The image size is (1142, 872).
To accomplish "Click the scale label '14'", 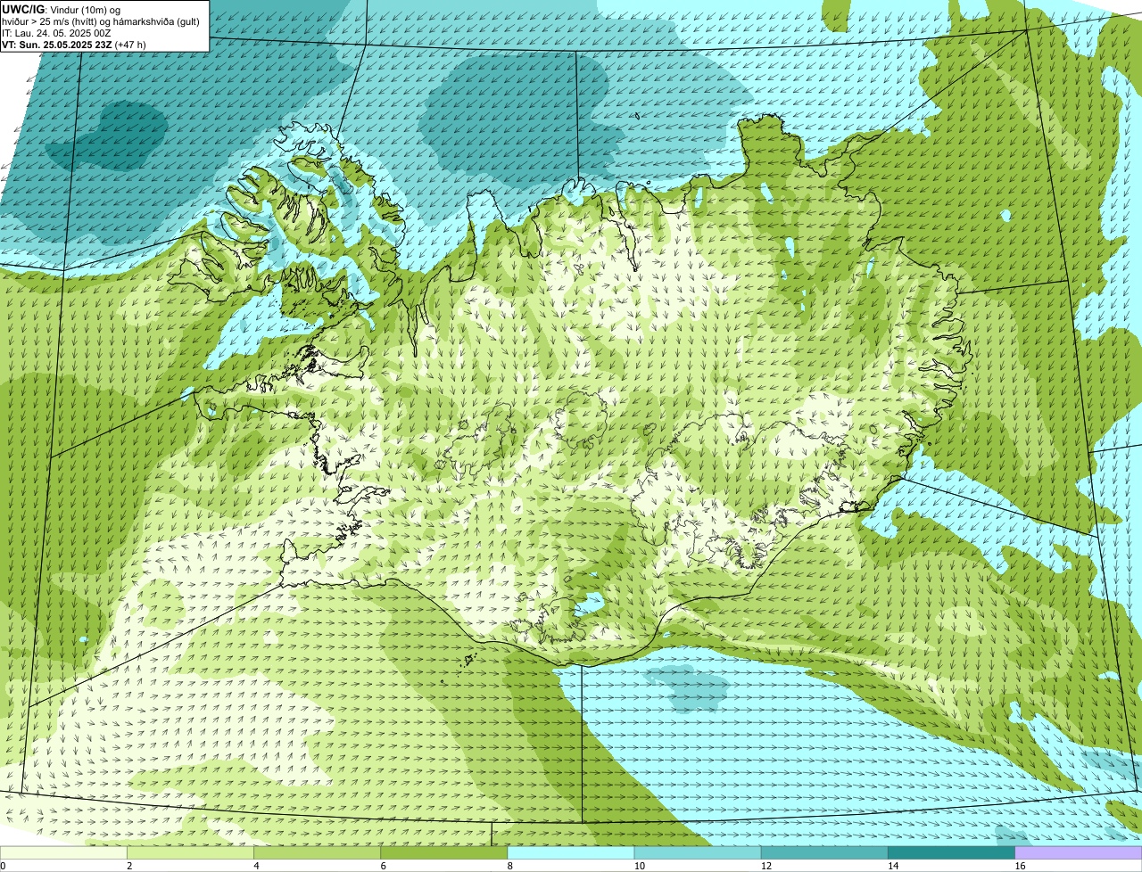I will click(892, 866).
